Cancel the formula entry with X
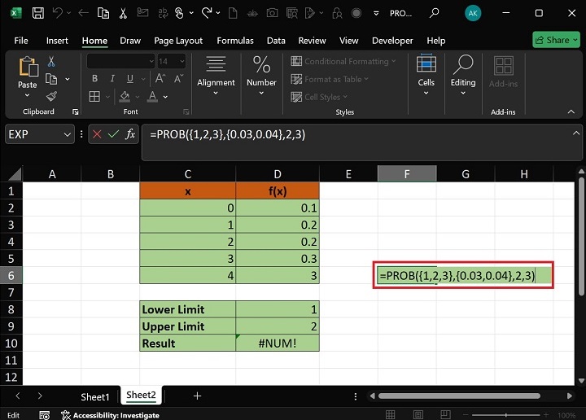Image resolution: width=586 pixels, height=420 pixels. pos(97,134)
